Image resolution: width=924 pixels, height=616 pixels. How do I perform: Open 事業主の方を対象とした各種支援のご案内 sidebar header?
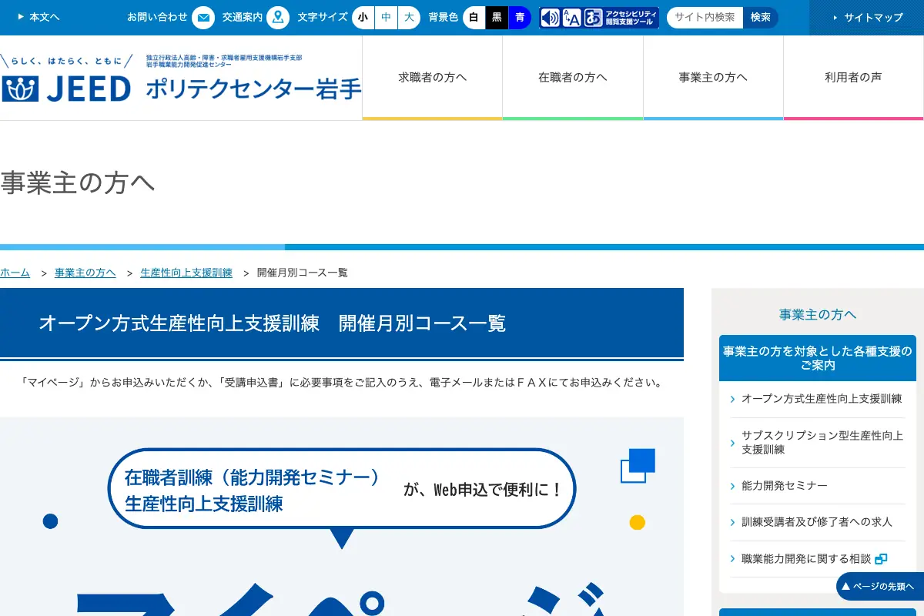click(818, 358)
